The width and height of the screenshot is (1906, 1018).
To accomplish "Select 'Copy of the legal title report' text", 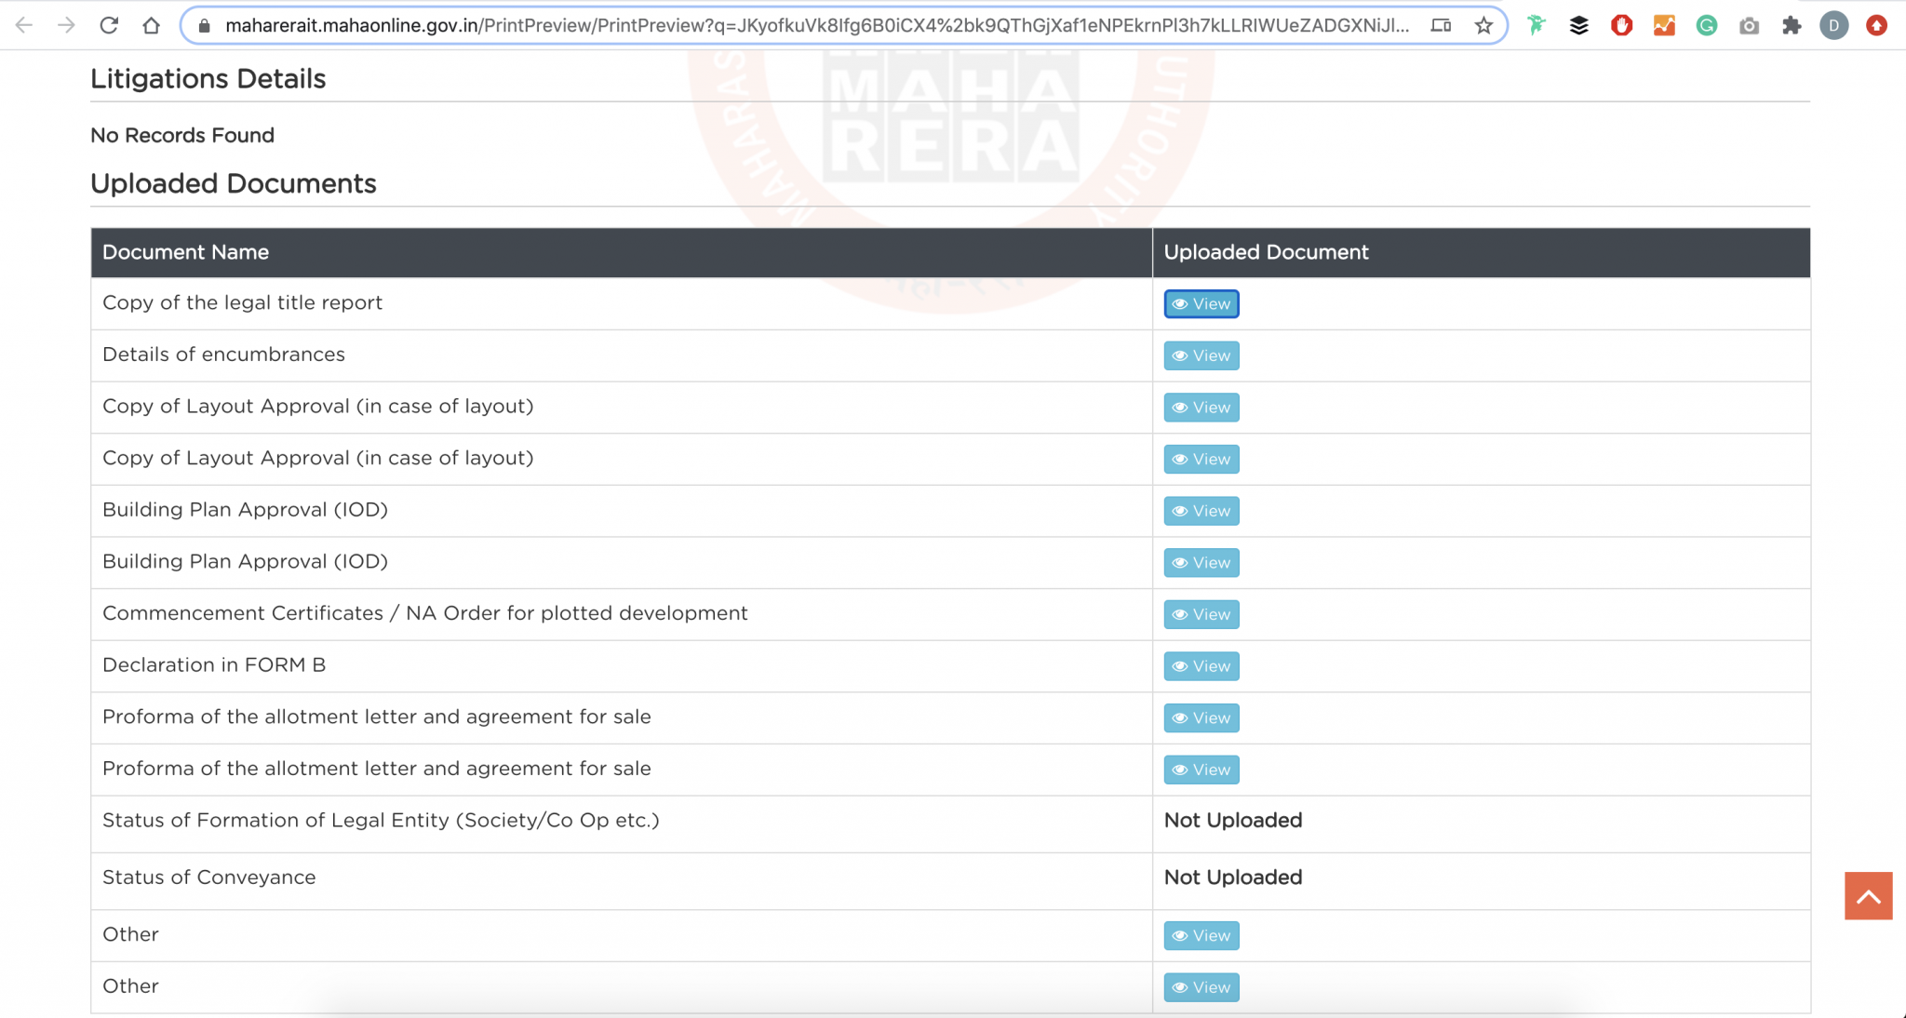I will coord(242,302).
